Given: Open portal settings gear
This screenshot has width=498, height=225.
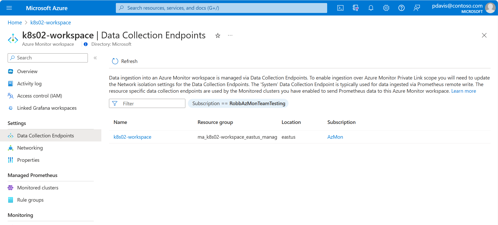Looking at the screenshot, I should point(386,8).
